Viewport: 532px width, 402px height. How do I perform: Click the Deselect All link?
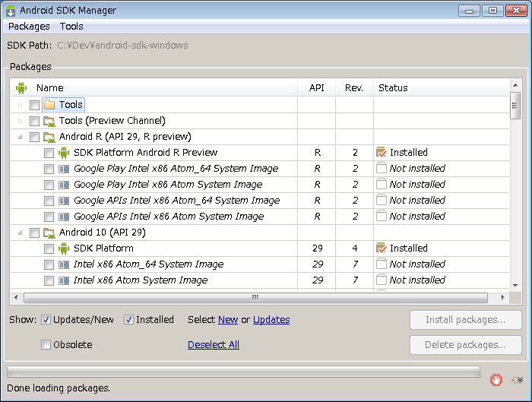(x=213, y=345)
